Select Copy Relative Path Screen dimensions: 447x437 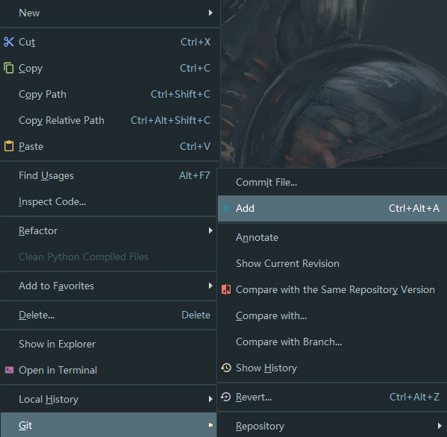click(x=110, y=120)
